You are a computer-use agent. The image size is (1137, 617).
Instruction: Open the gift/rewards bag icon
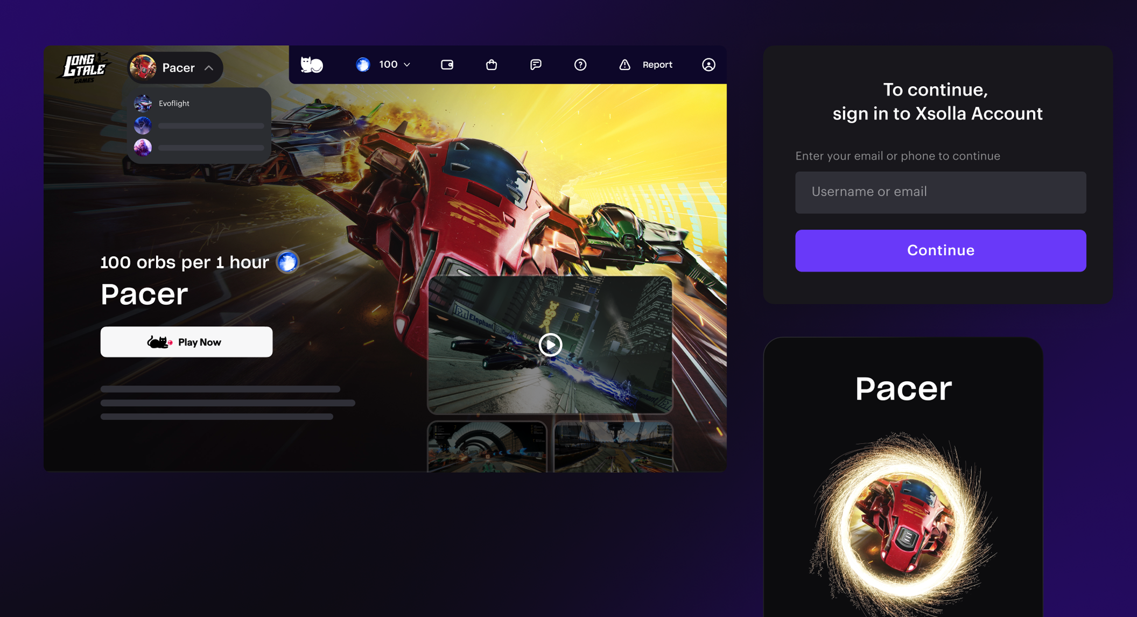coord(492,64)
